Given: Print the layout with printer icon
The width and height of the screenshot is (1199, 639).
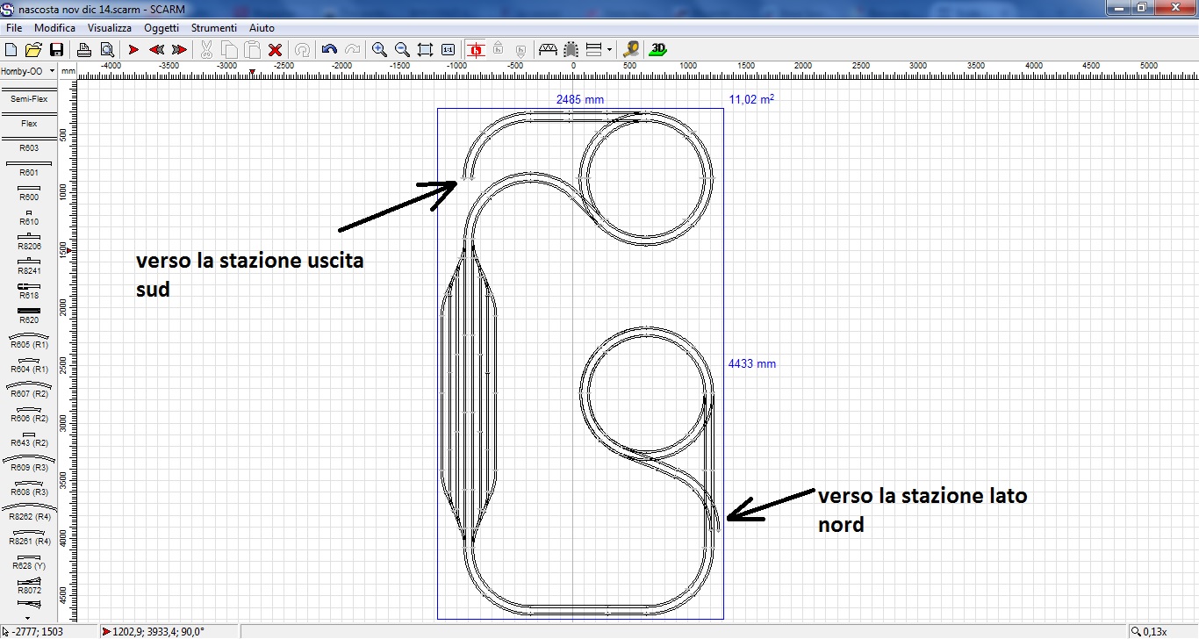Looking at the screenshot, I should (84, 49).
